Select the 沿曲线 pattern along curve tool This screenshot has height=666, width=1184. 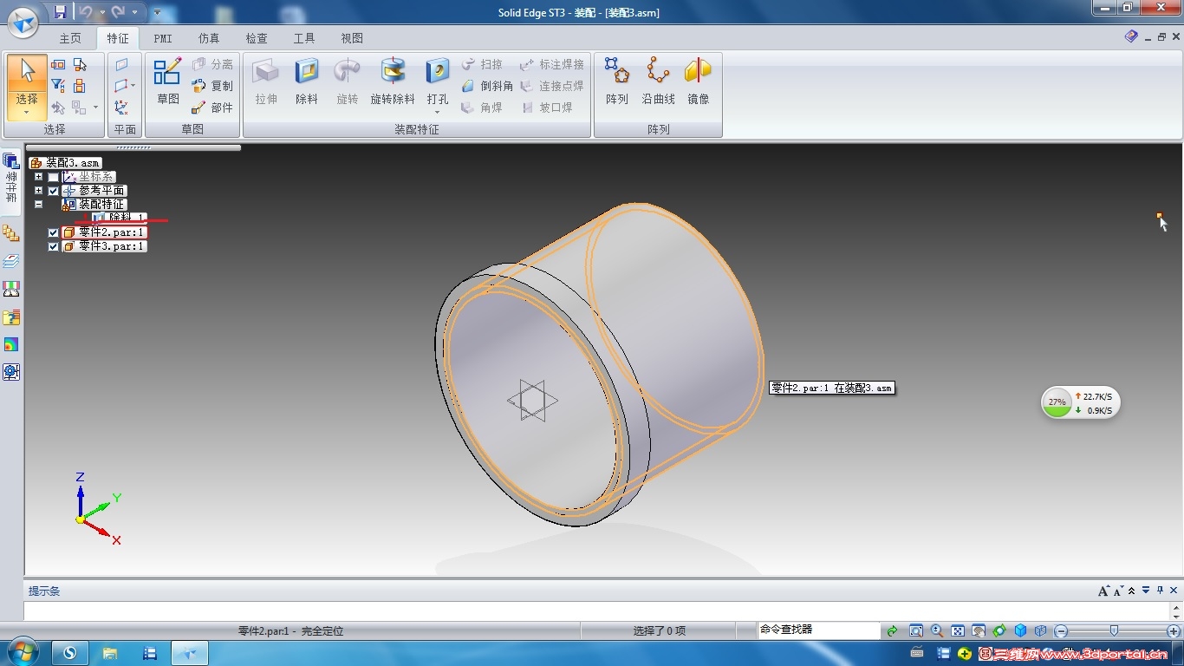659,82
